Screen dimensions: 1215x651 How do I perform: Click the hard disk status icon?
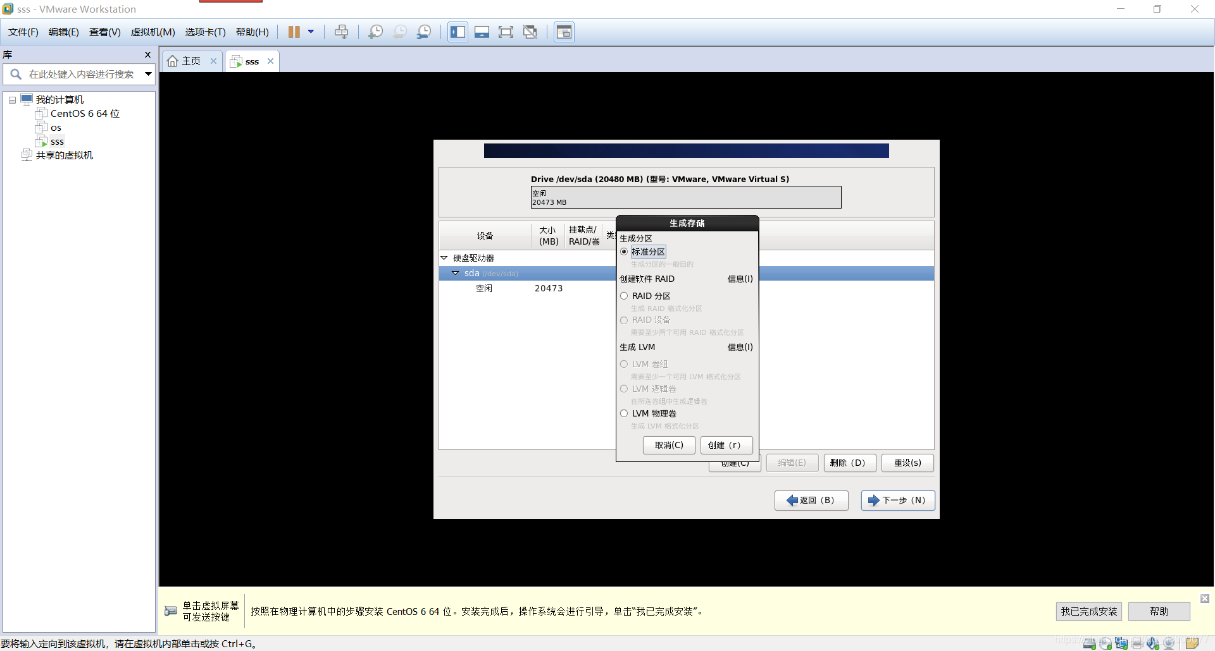pyautogui.click(x=1090, y=643)
